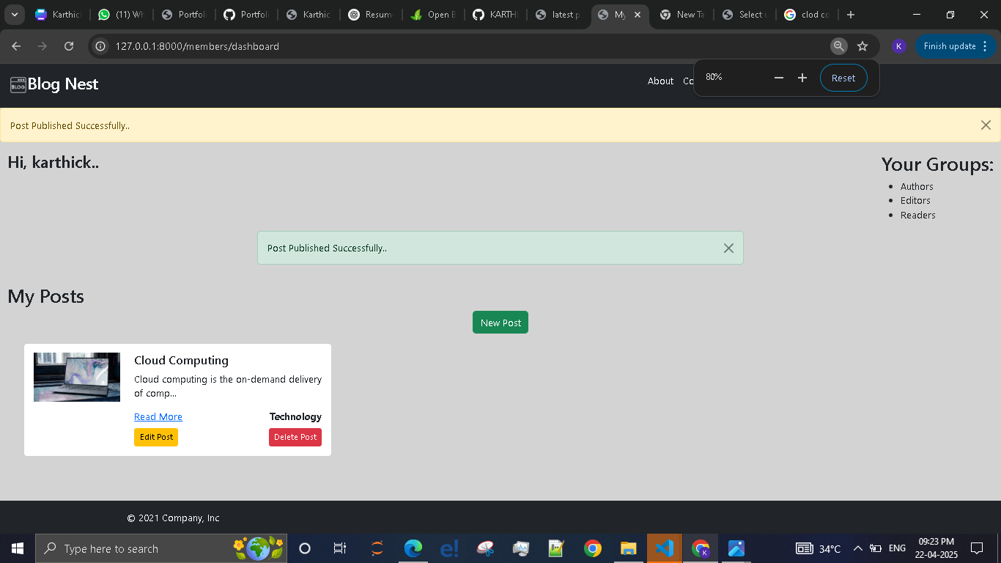
Task: Show hidden system tray icons
Action: tap(857, 548)
